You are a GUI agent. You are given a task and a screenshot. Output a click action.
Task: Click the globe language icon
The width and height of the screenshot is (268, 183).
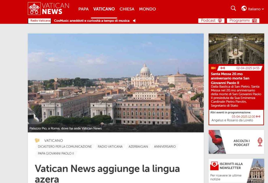[244, 8]
